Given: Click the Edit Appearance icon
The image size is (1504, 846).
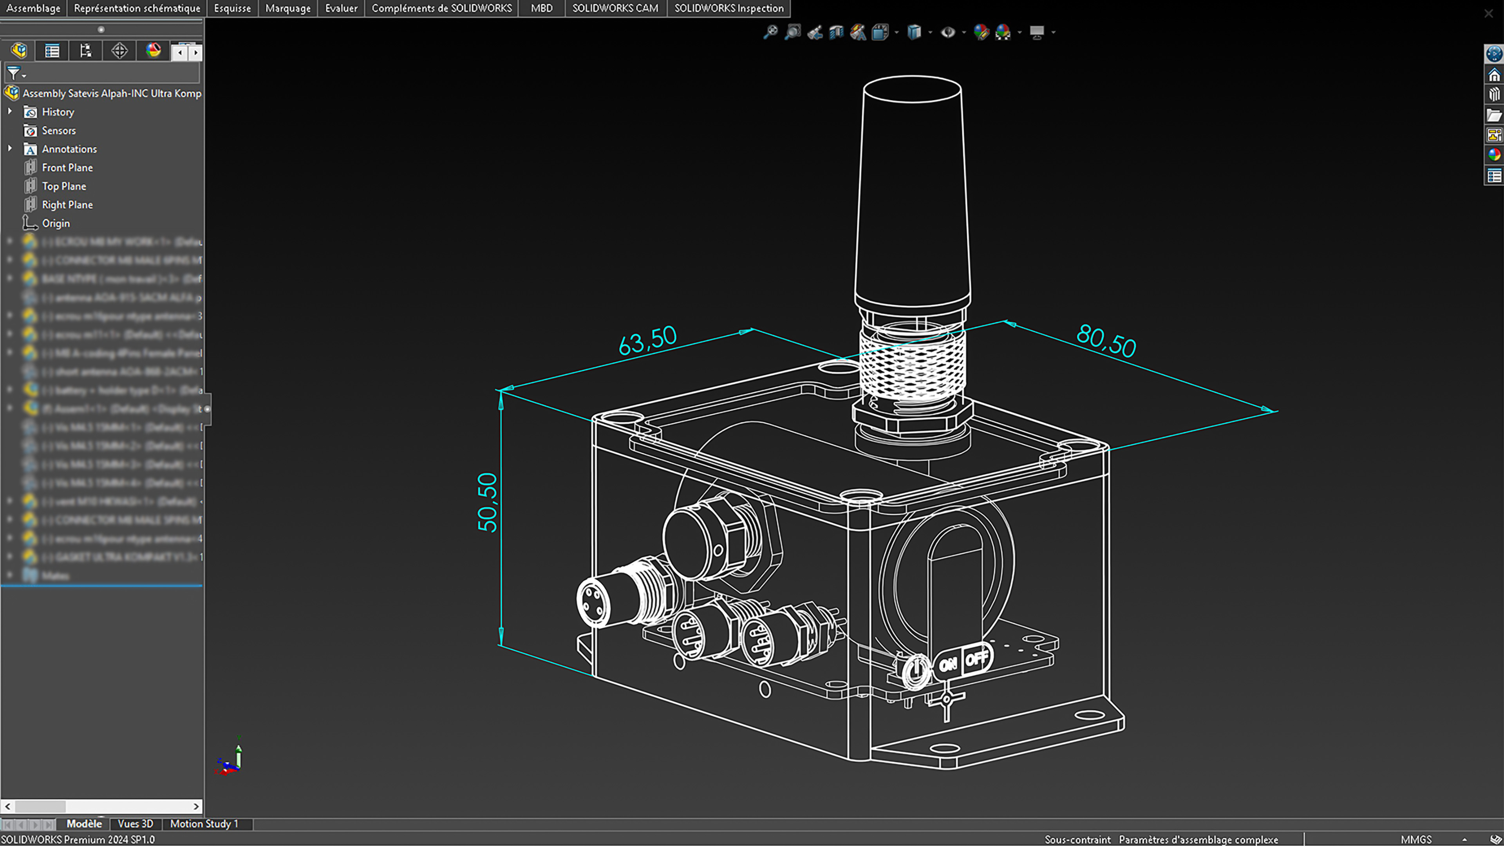Looking at the screenshot, I should (x=982, y=32).
